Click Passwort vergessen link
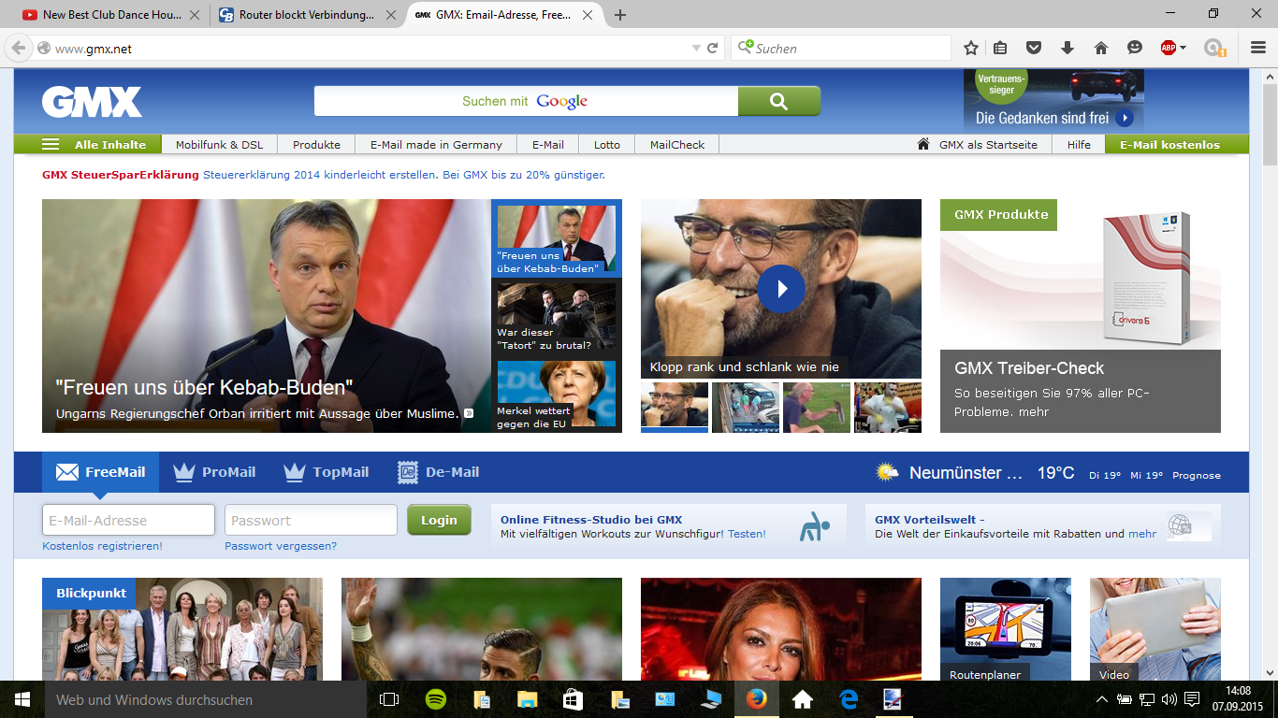 tap(281, 546)
